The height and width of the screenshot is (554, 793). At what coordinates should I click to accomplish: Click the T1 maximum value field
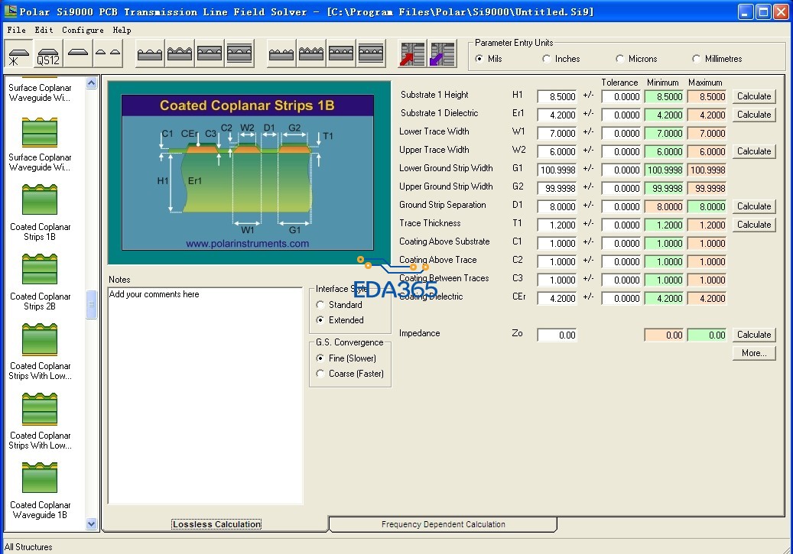click(707, 225)
